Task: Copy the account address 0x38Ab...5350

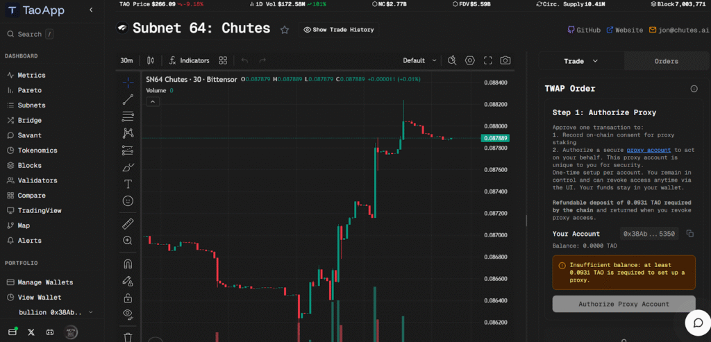Action: point(689,234)
